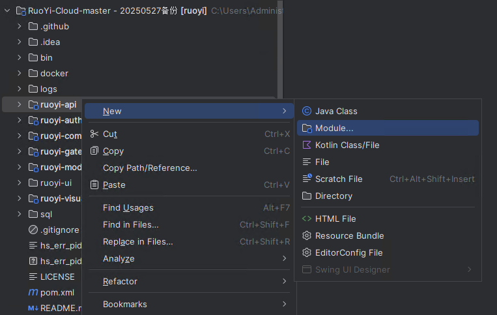Open the Analyze submenu
The width and height of the screenshot is (497, 315).
189,258
